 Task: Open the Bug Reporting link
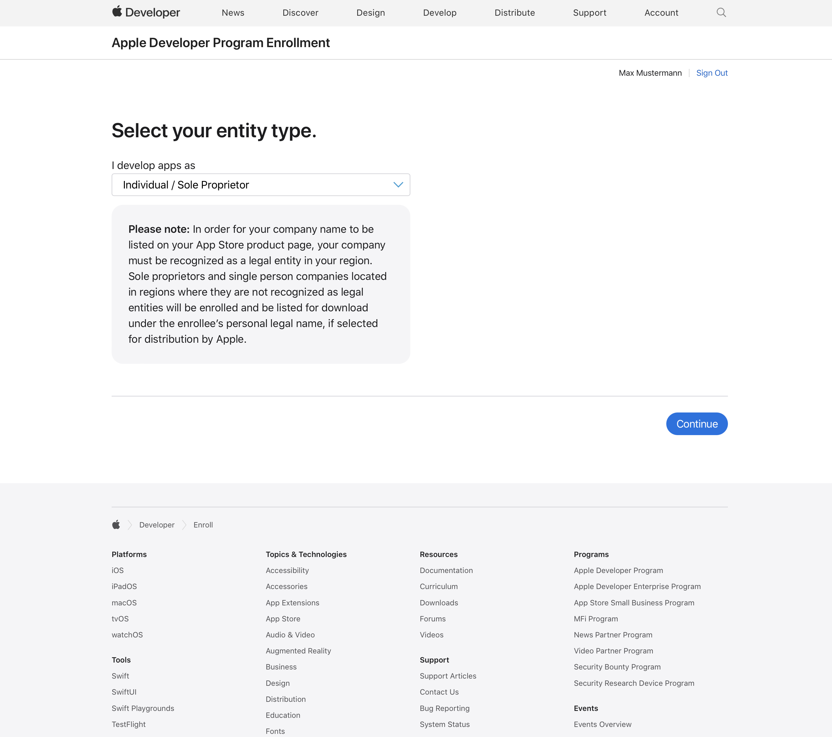[445, 708]
